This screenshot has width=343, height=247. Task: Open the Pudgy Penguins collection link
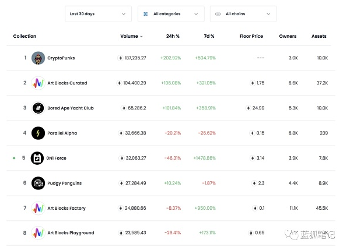coord(65,183)
